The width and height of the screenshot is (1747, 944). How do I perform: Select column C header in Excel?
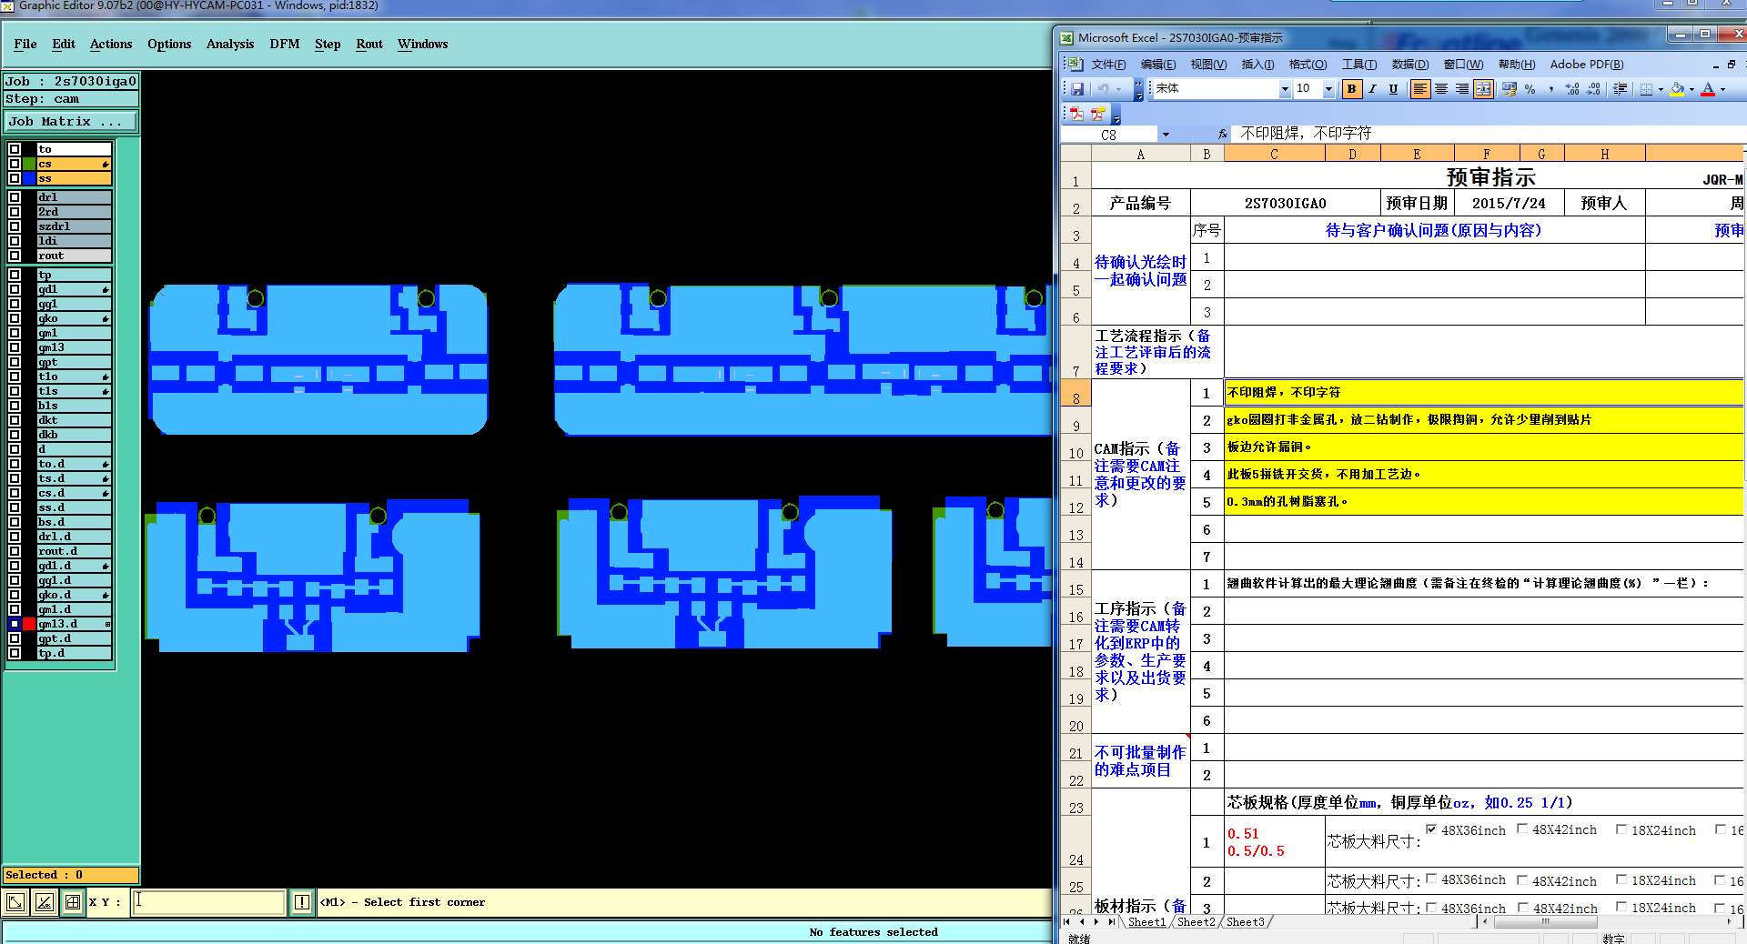[x=1274, y=154]
